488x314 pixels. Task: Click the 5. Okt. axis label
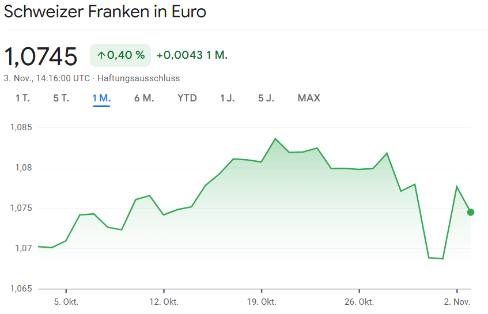pos(66,302)
